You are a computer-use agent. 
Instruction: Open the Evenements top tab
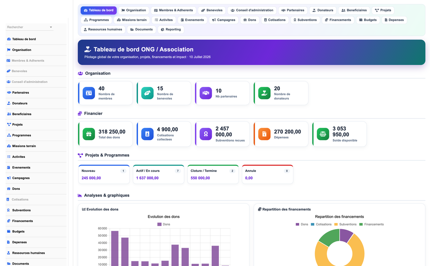(x=192, y=20)
